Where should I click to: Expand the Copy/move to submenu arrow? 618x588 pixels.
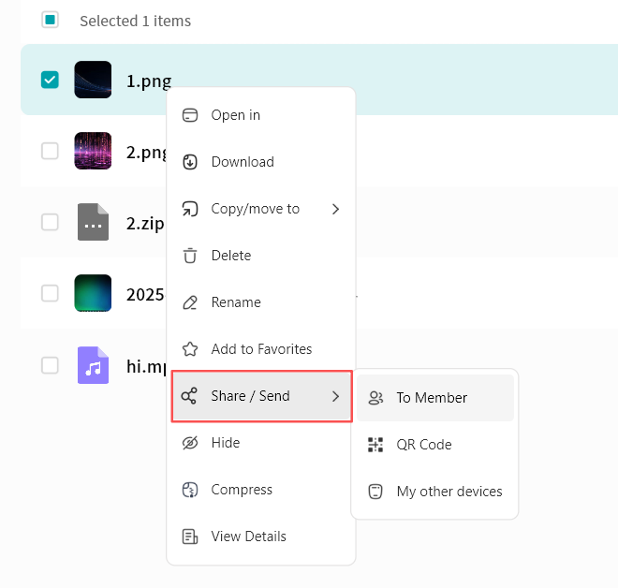(x=335, y=209)
